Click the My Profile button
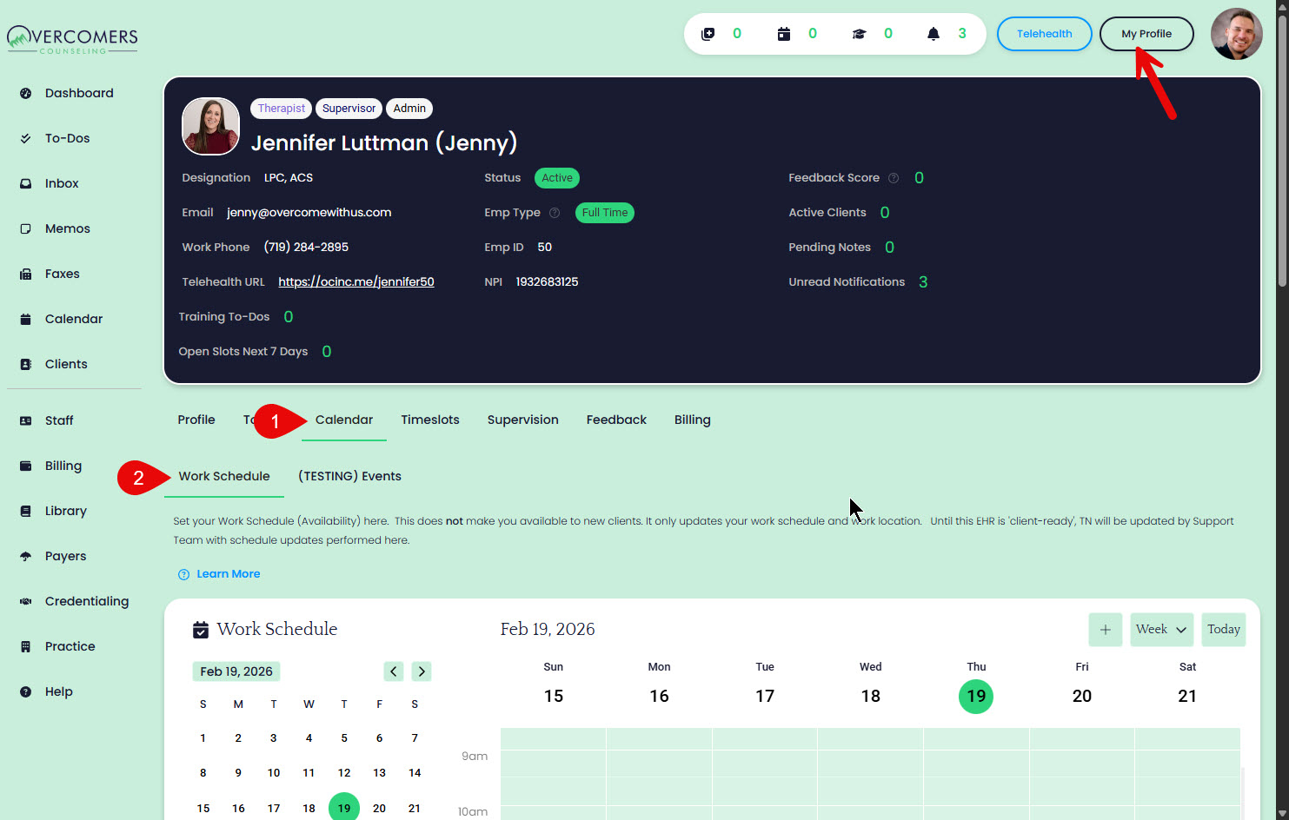Viewport: 1289px width, 820px height. (1146, 34)
